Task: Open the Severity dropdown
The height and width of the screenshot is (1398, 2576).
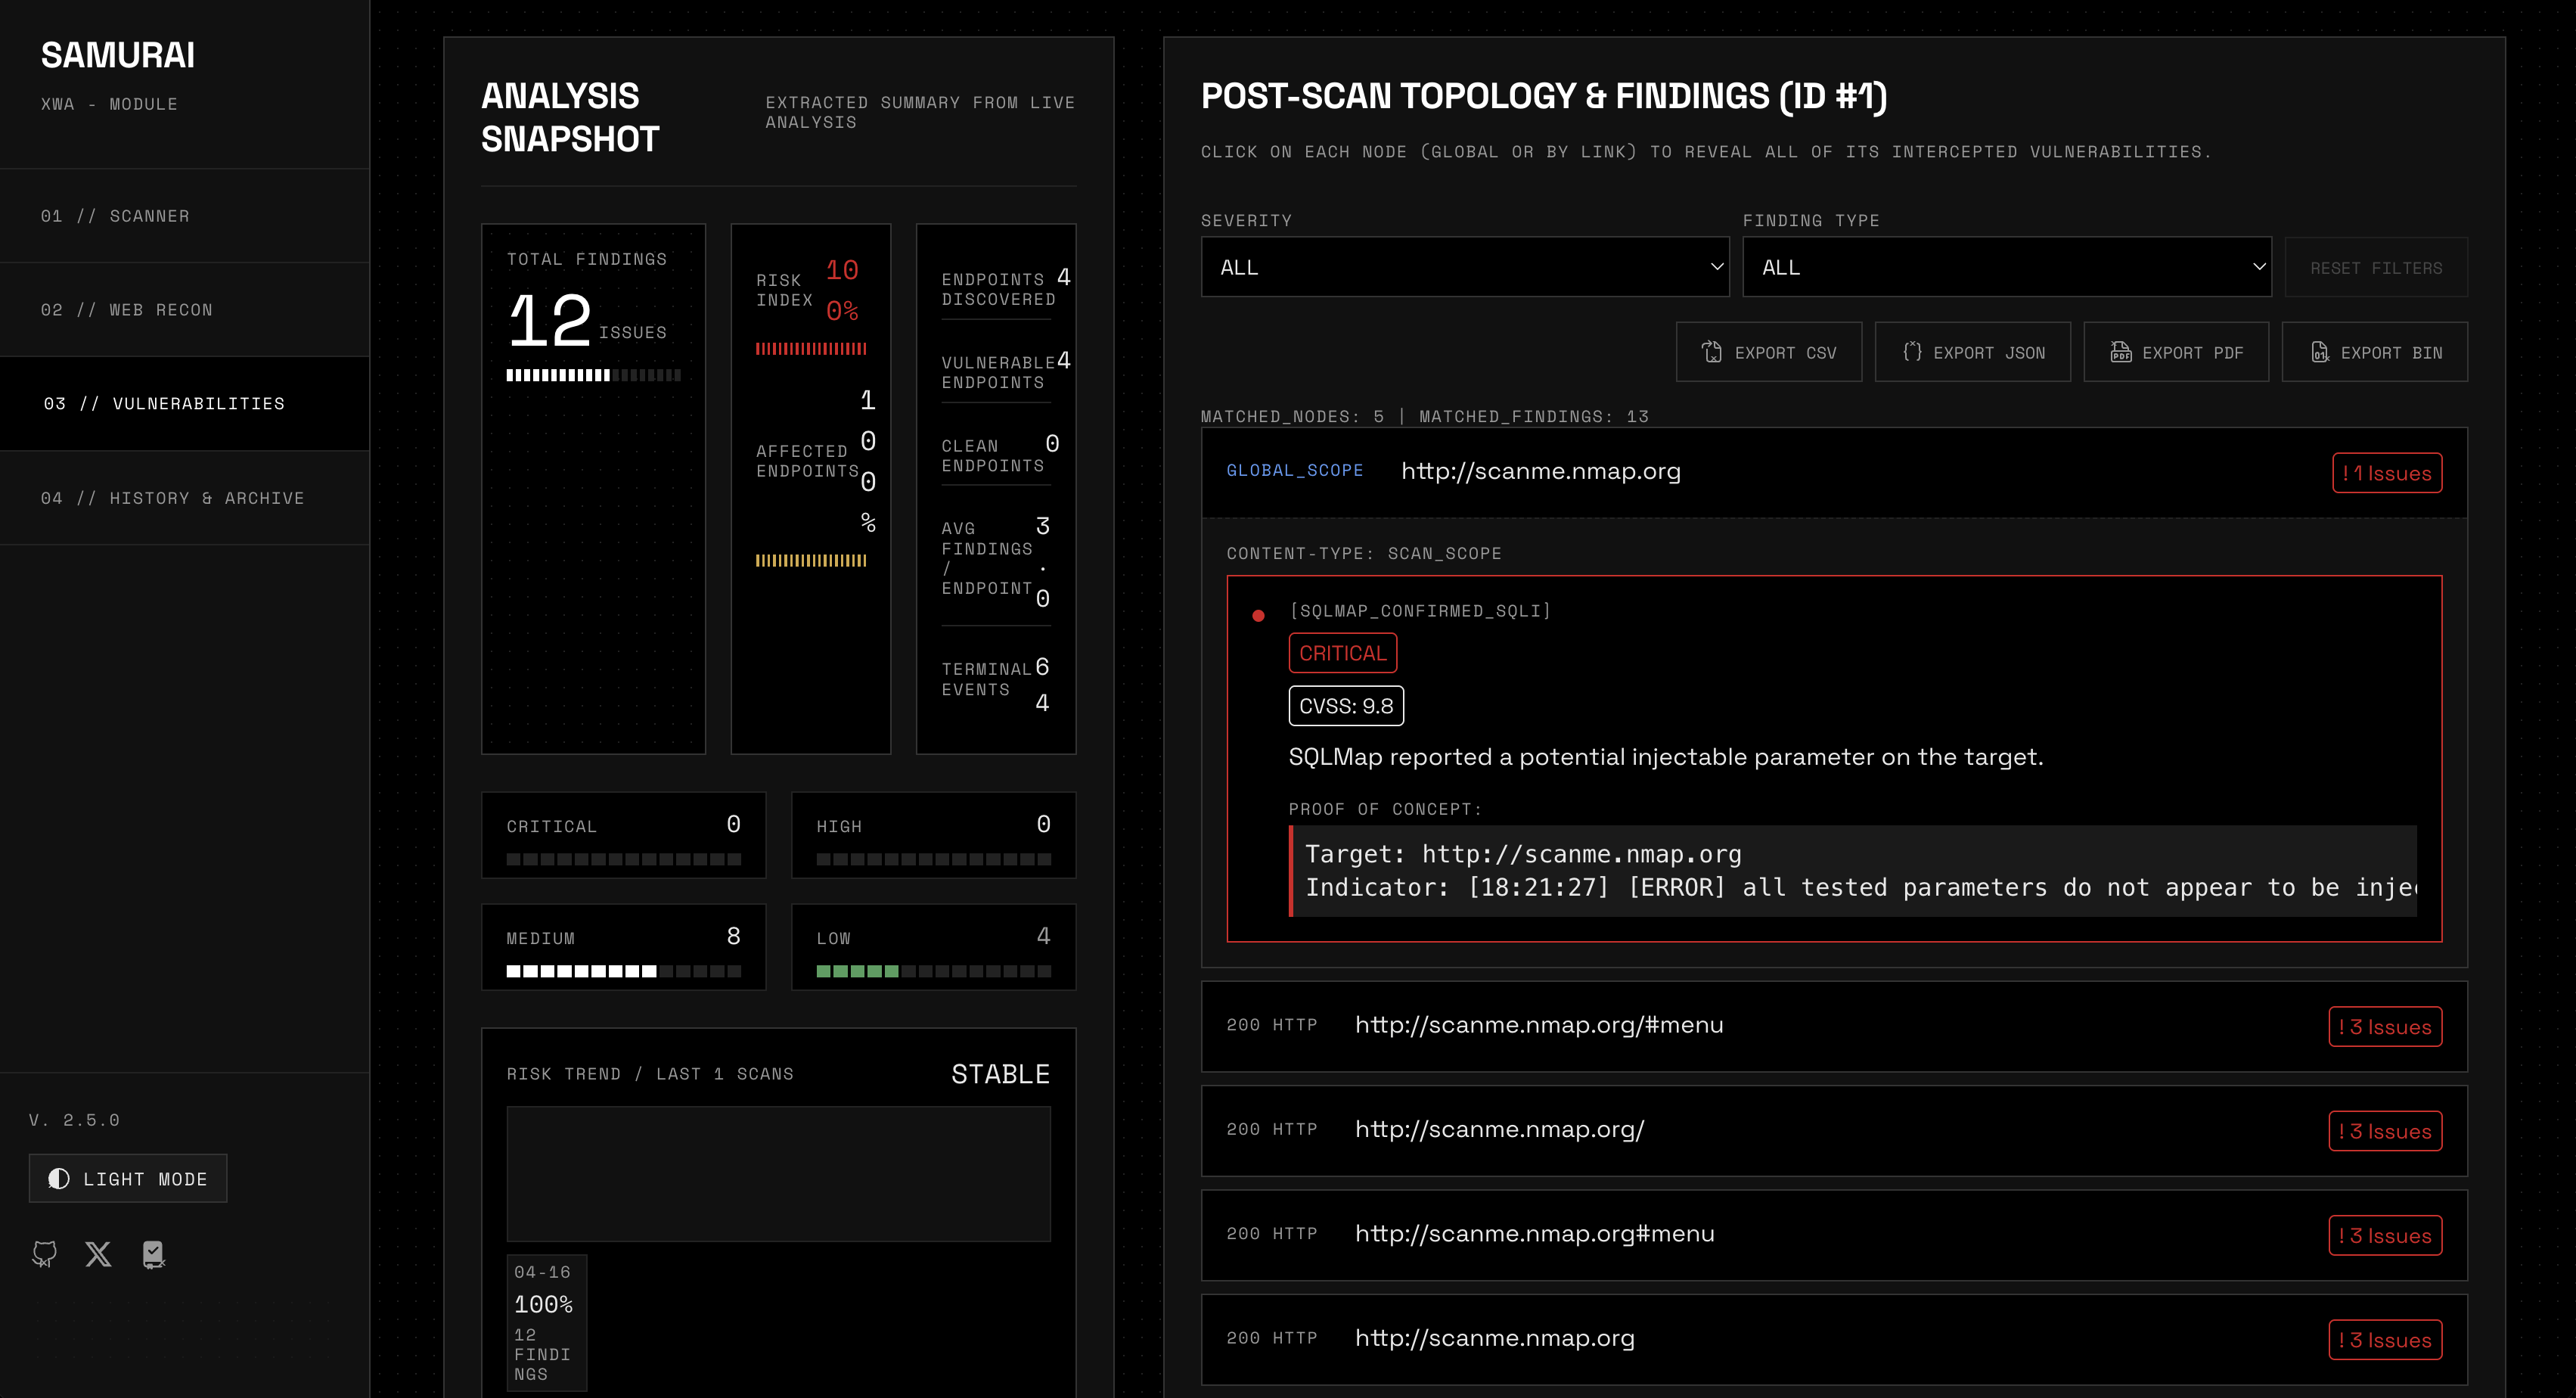Action: [x=1465, y=267]
